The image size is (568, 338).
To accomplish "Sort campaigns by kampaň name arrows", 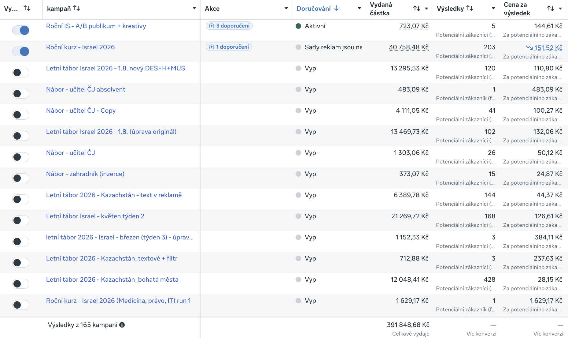I will [76, 8].
